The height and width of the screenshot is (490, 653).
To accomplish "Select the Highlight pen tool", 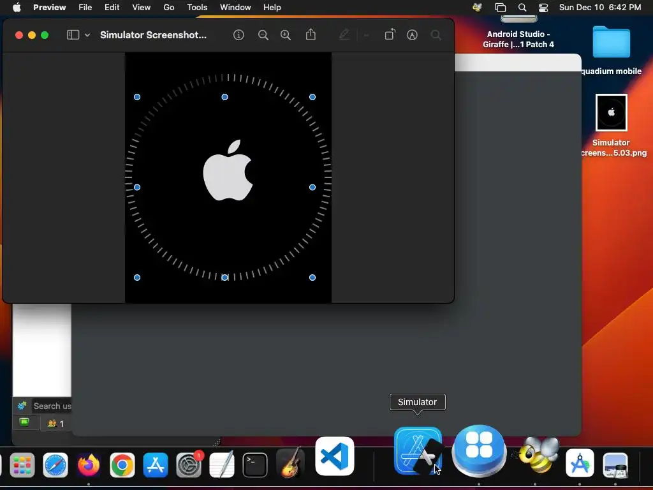I will (x=344, y=34).
